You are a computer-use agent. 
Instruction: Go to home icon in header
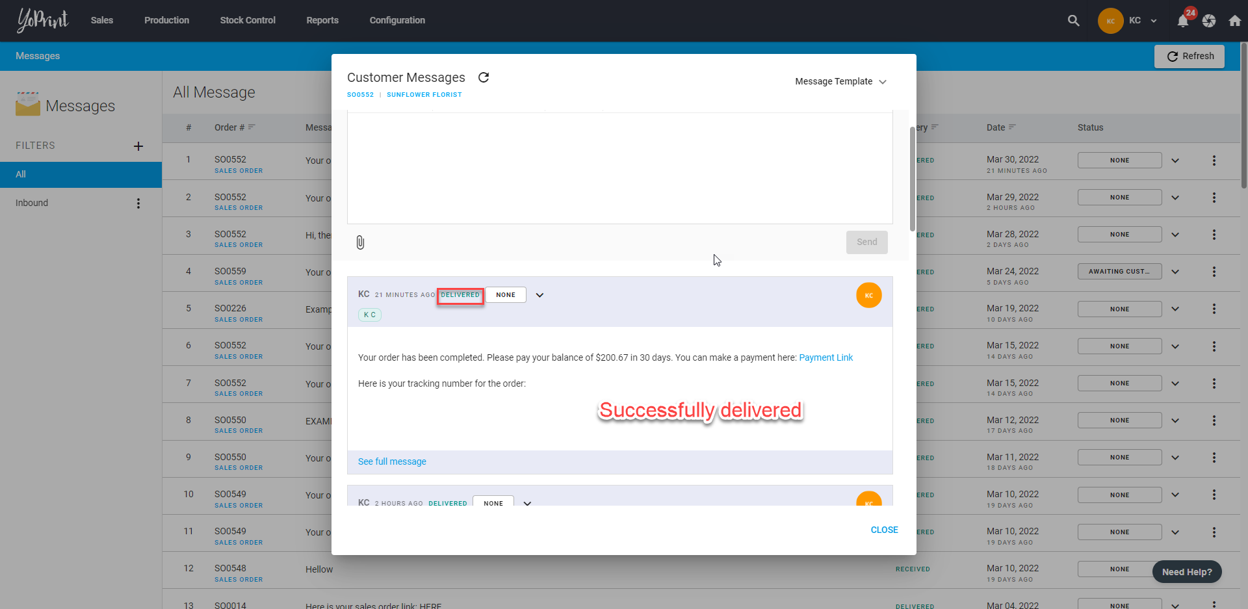(x=1235, y=21)
